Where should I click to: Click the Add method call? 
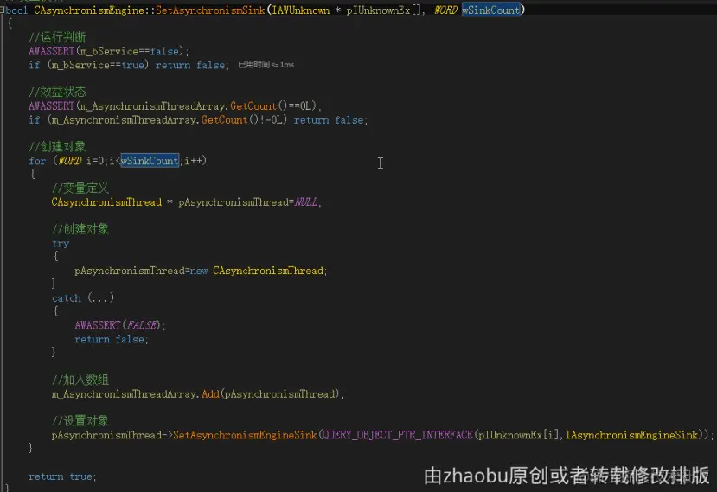click(210, 393)
